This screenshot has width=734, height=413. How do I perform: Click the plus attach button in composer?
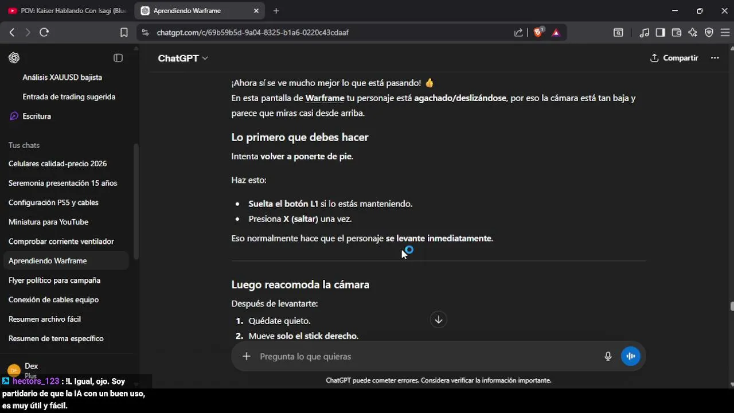coord(246,356)
